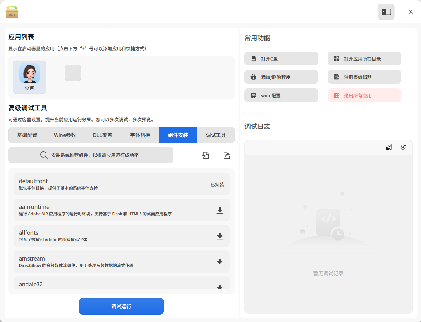This screenshot has height=322, width=421.
Task: Open the 基础配置 tab
Action: 27,135
